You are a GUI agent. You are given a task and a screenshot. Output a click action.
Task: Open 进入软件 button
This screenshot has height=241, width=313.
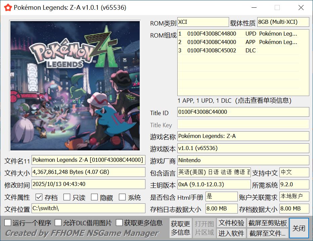tap(231, 233)
